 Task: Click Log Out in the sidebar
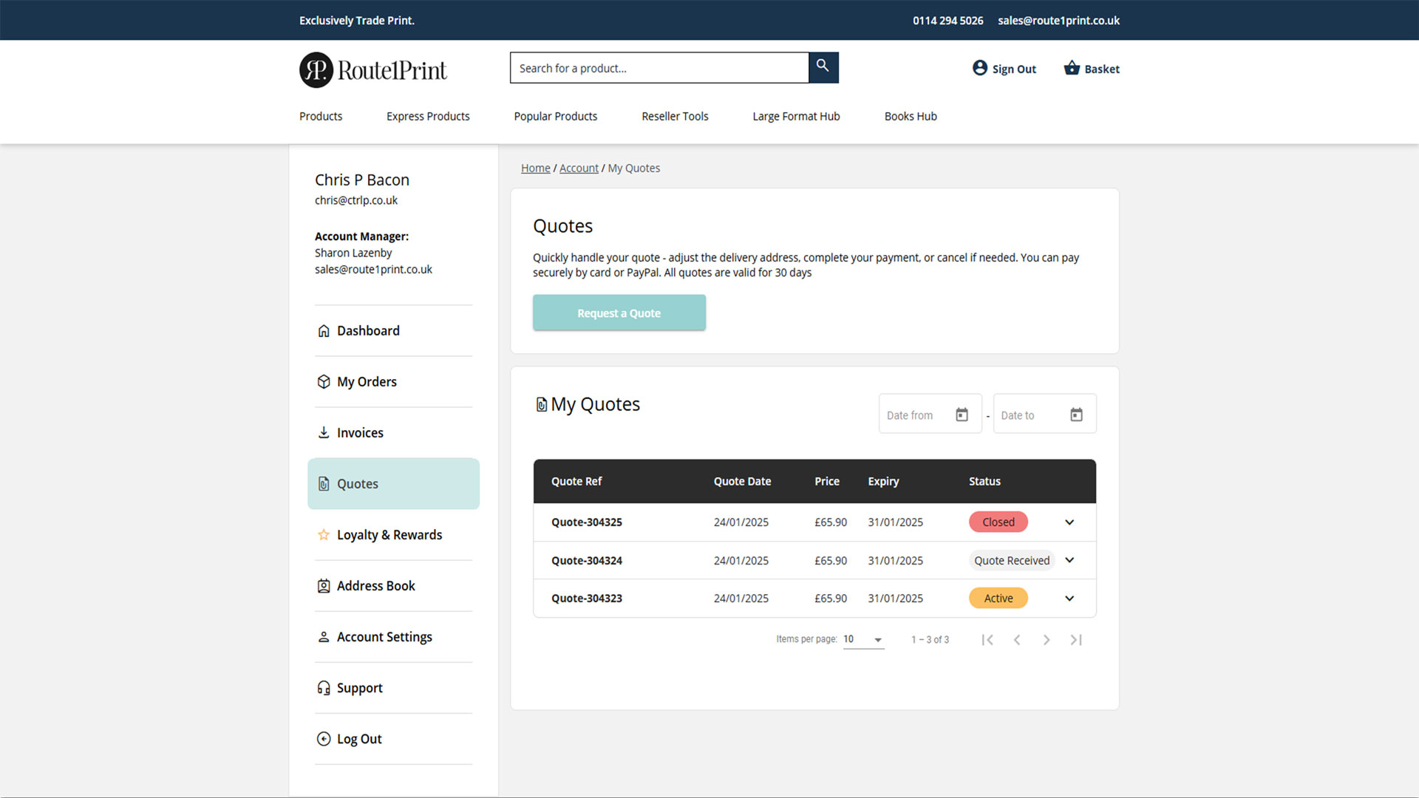(x=393, y=738)
